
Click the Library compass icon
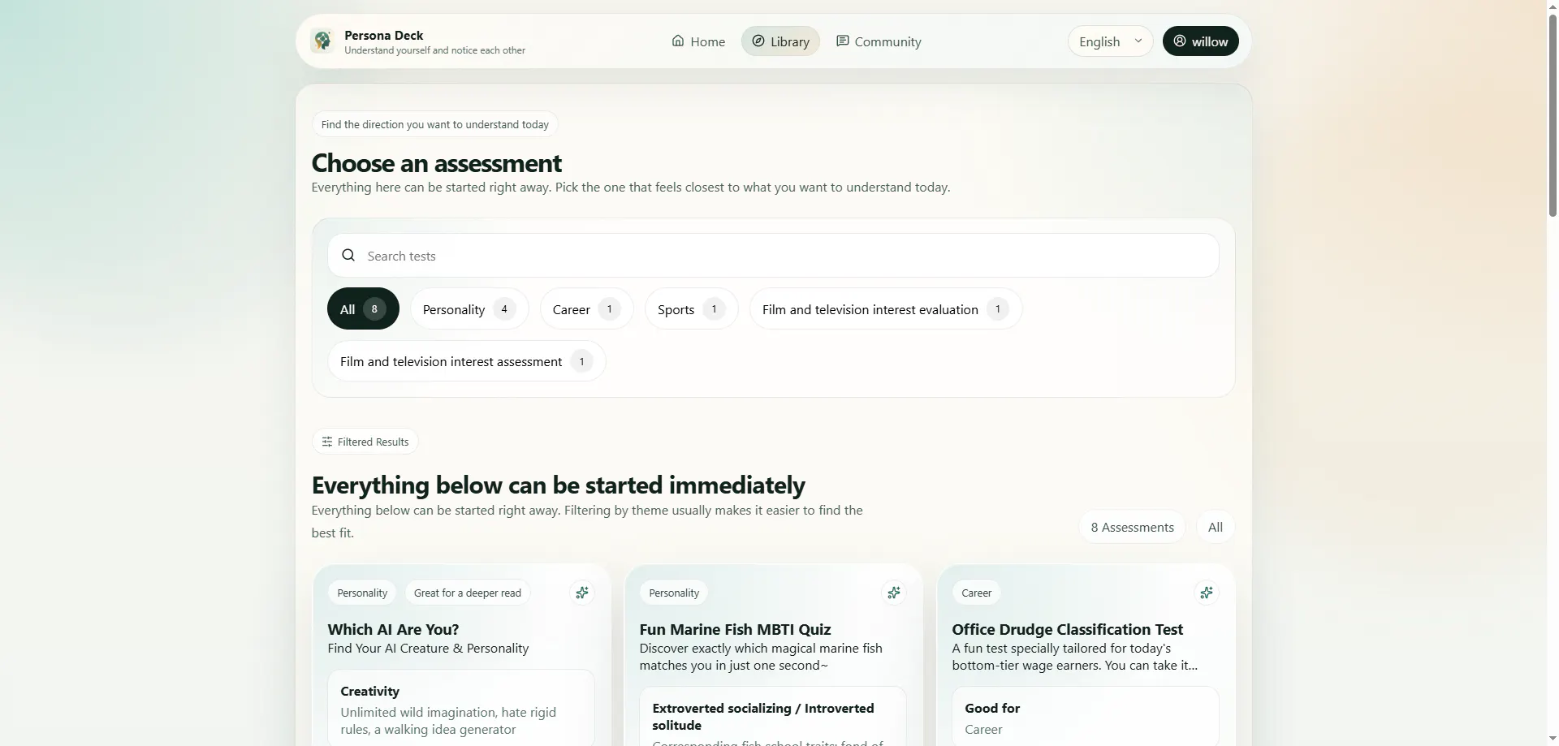[x=758, y=41]
